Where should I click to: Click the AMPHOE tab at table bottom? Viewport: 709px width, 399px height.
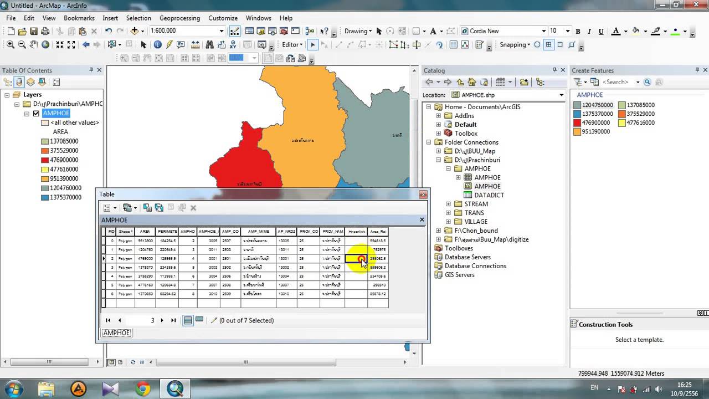click(116, 333)
